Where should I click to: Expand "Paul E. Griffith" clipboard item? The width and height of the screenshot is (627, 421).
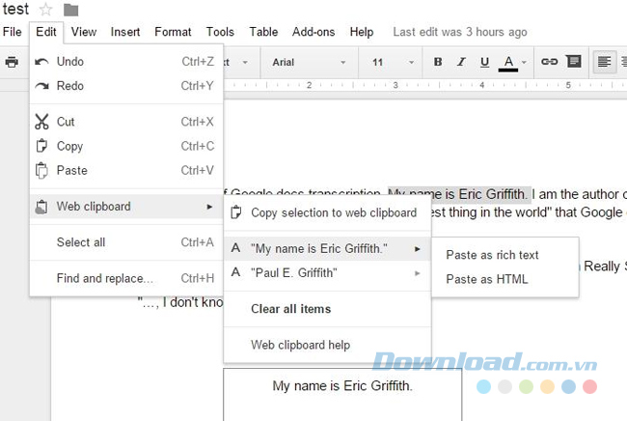pyautogui.click(x=328, y=273)
